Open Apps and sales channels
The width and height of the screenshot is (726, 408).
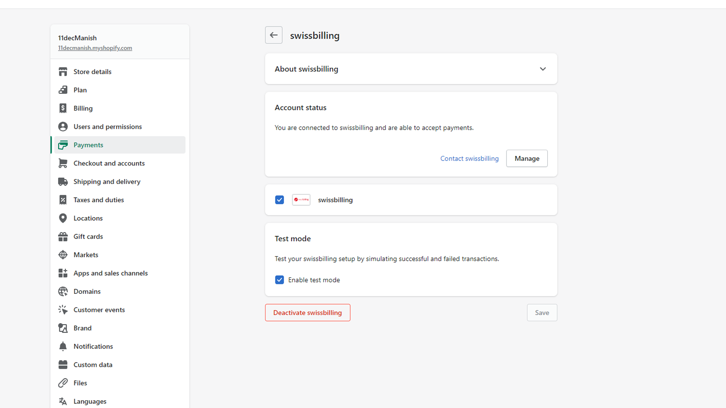pyautogui.click(x=120, y=273)
